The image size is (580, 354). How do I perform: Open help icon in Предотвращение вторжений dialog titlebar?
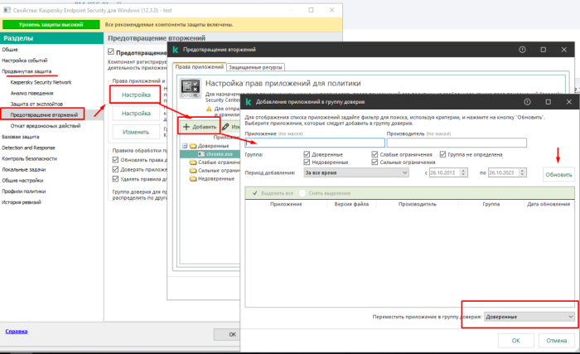(522, 50)
